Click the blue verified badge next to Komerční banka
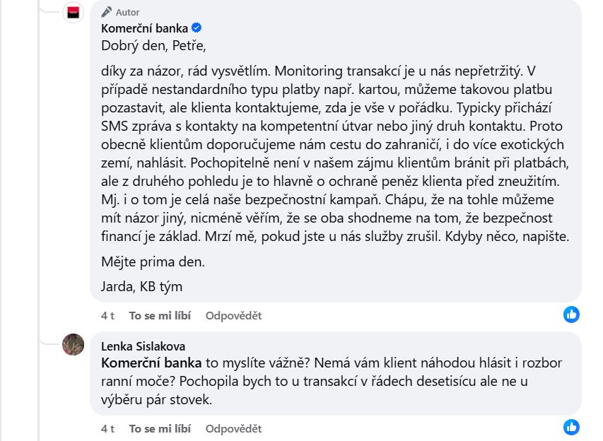 click(x=197, y=28)
